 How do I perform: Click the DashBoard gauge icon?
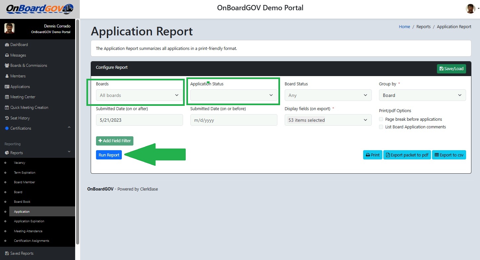7,45
